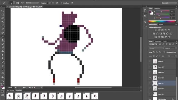Enable the Auto Erase checkbox
This screenshot has height=100, width=178.
[61, 3]
